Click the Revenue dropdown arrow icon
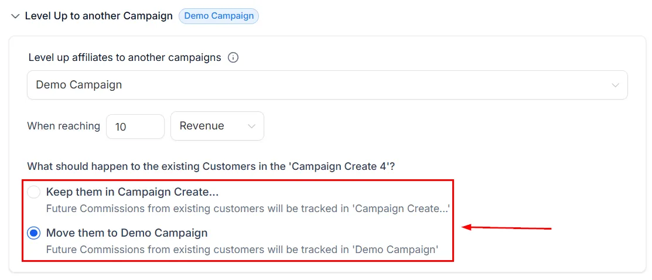Viewport: 652px width, 280px height. coord(251,126)
